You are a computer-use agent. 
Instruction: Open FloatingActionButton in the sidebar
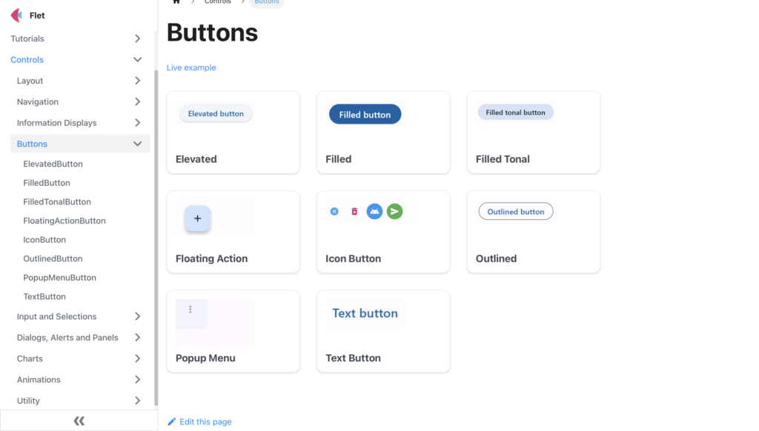coord(64,221)
